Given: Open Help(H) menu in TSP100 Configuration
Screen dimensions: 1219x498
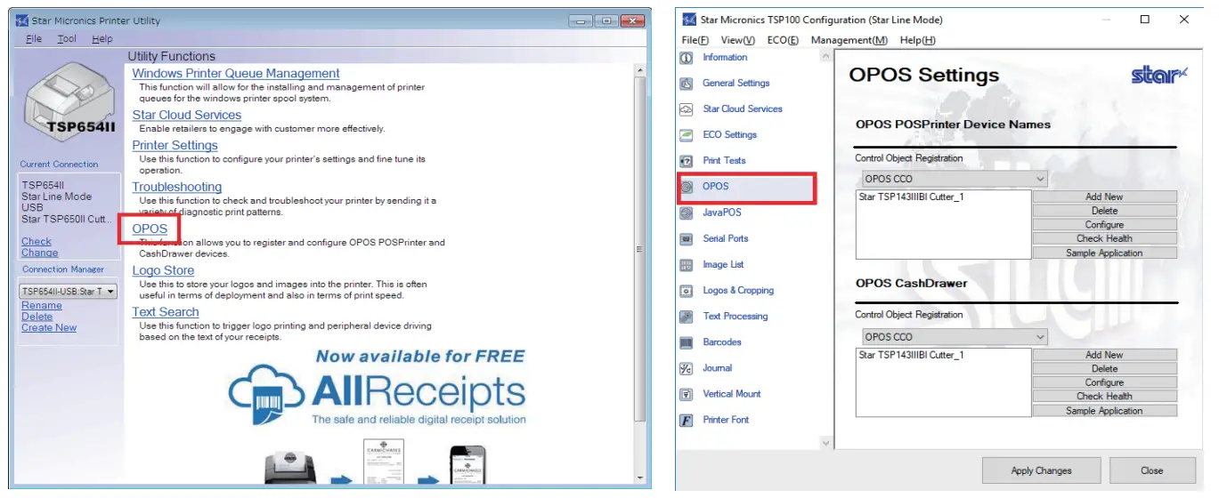Looking at the screenshot, I should [x=918, y=40].
